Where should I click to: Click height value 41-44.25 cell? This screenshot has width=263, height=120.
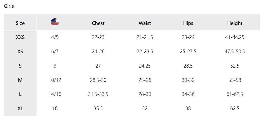(x=235, y=37)
